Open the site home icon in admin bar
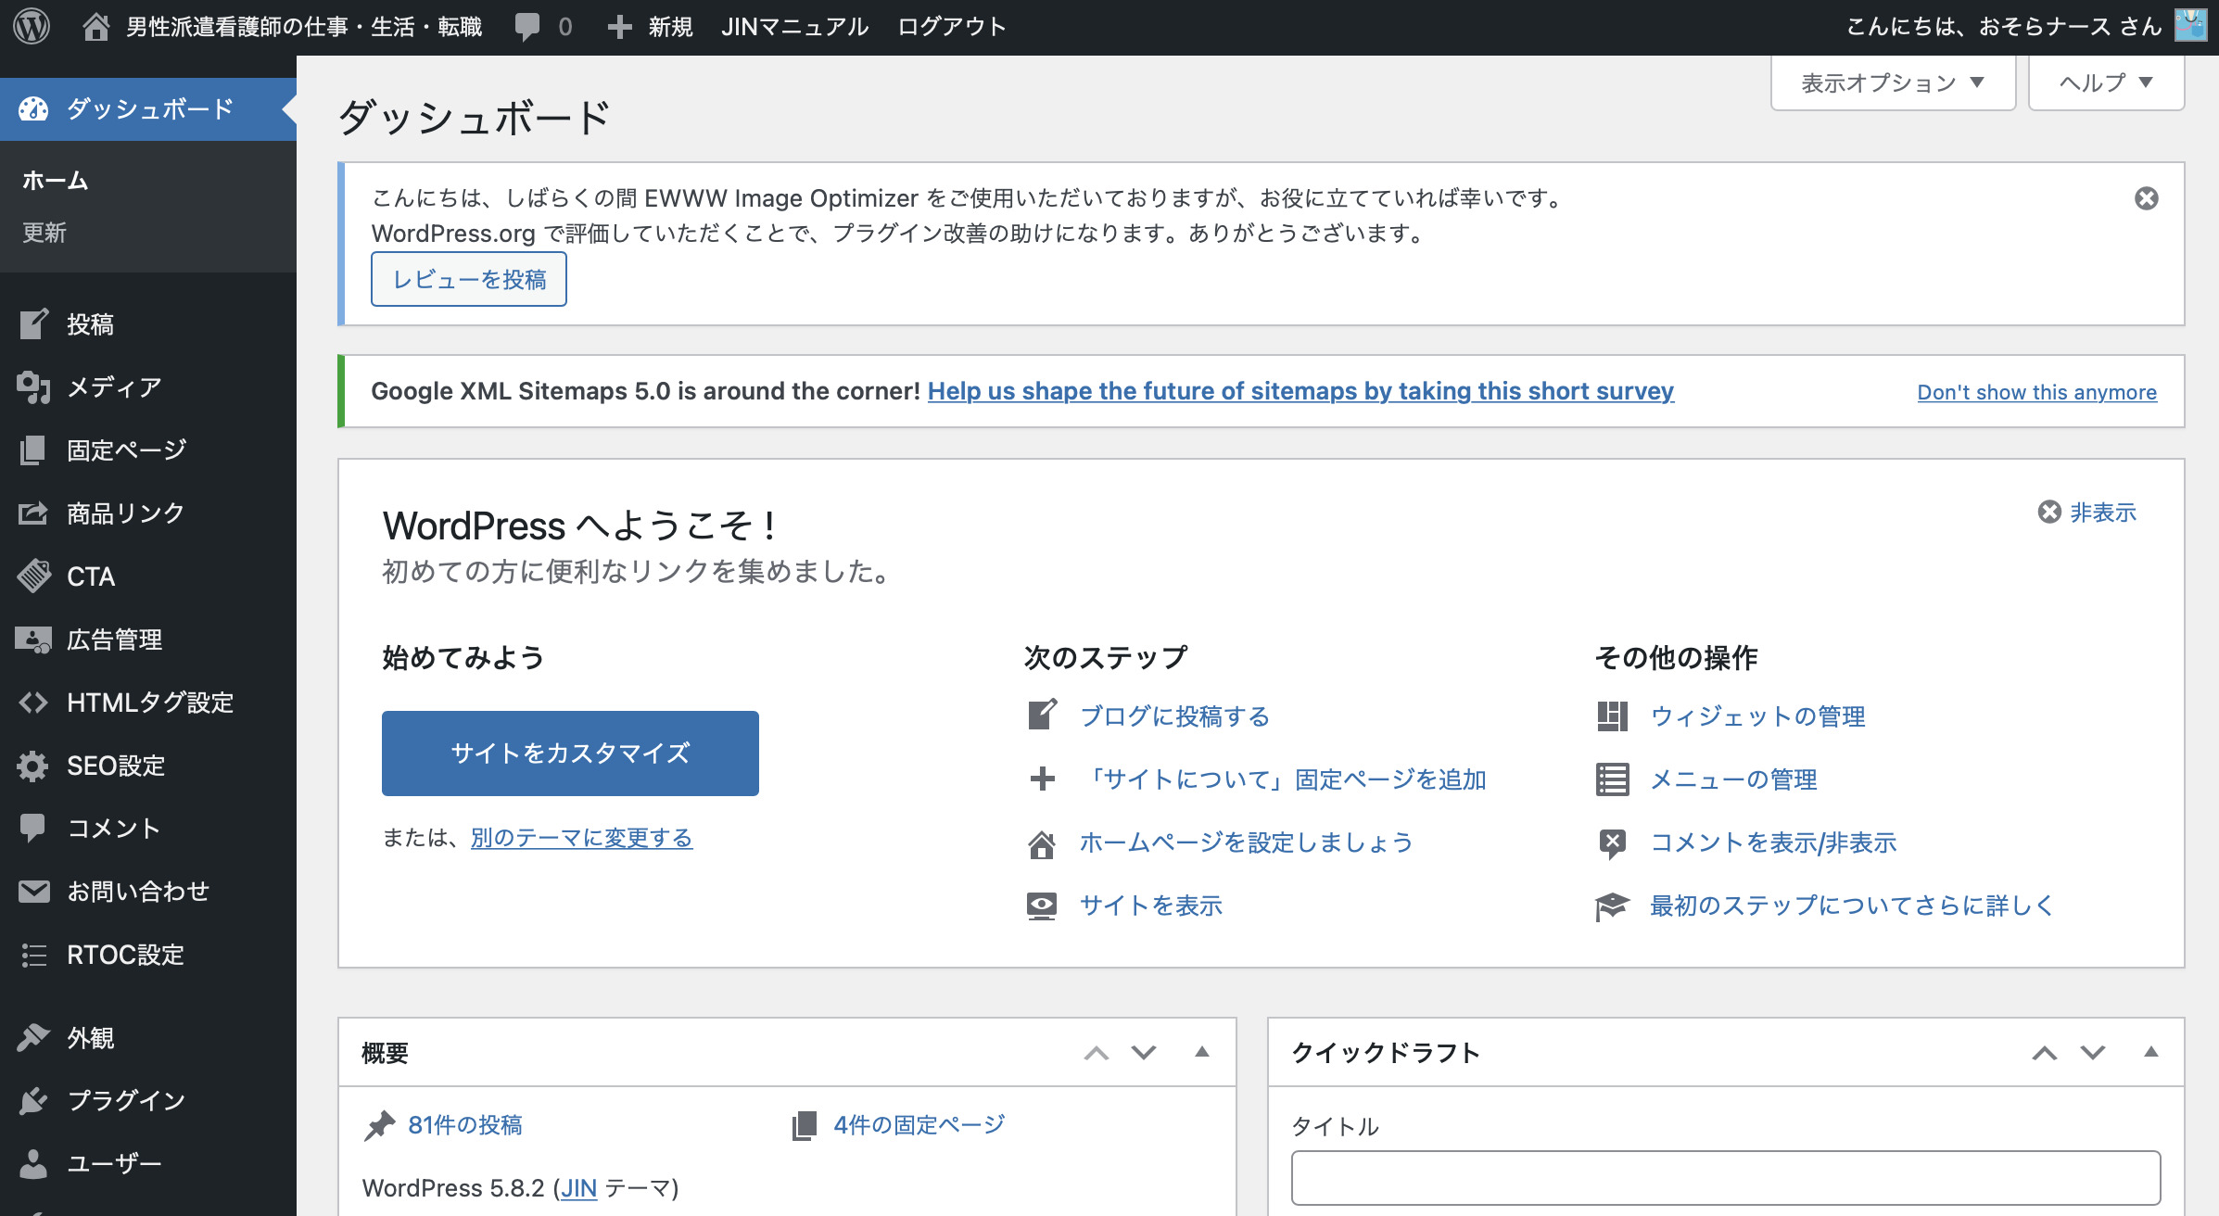This screenshot has height=1216, width=2219. 96,27
